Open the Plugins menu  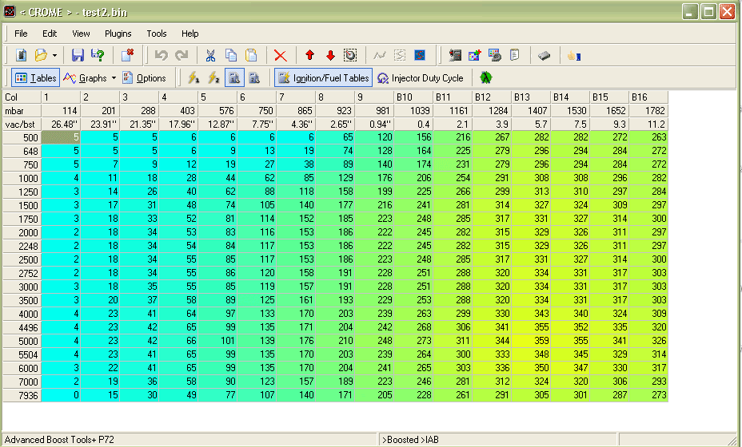(118, 34)
